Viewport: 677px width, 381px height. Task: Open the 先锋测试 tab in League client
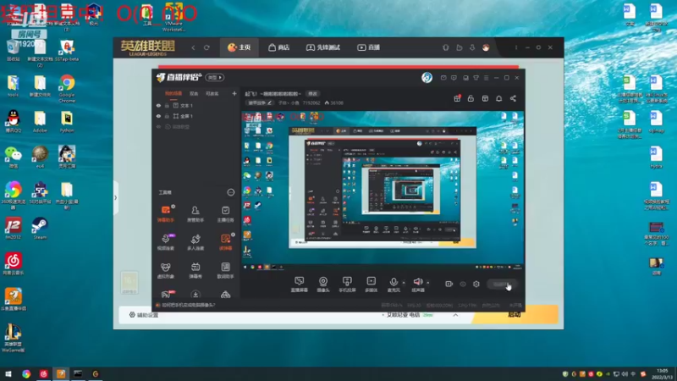coord(323,47)
